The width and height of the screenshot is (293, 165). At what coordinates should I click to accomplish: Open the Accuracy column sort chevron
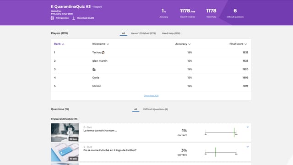(190, 44)
